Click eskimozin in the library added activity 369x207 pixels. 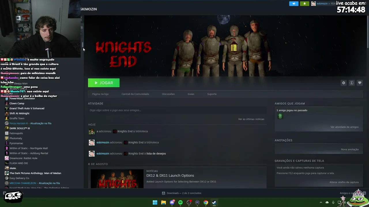tap(103, 142)
